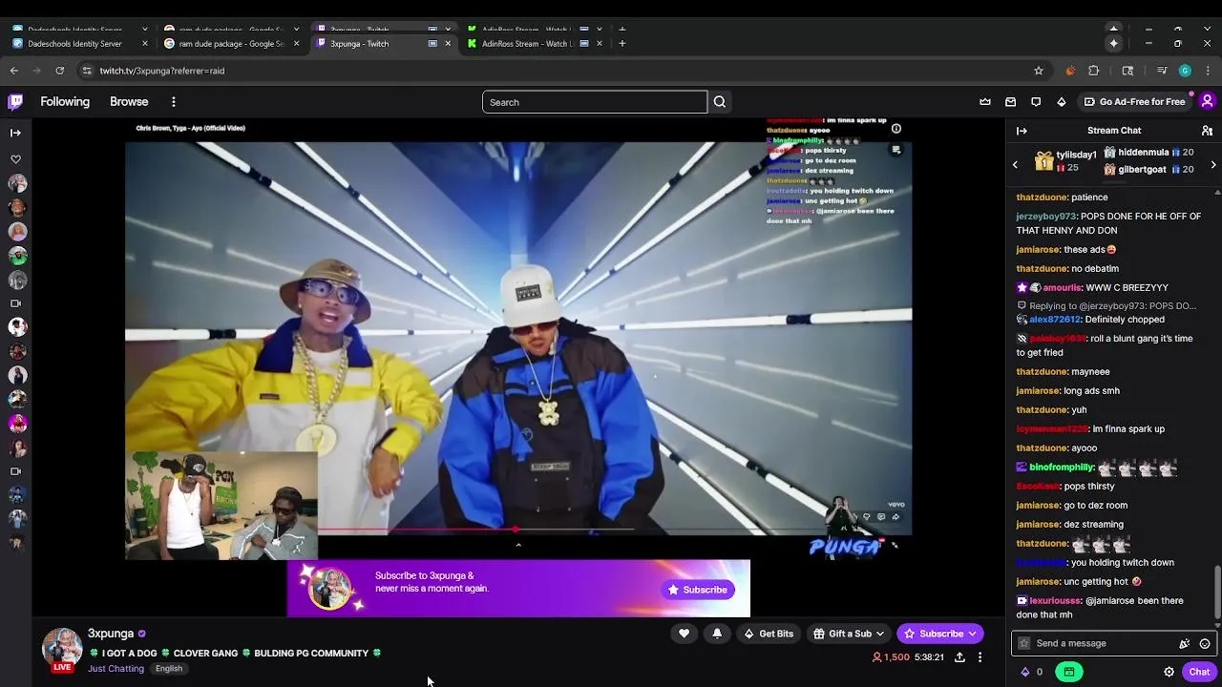Click username binofromphilly in chat

click(x=1062, y=468)
